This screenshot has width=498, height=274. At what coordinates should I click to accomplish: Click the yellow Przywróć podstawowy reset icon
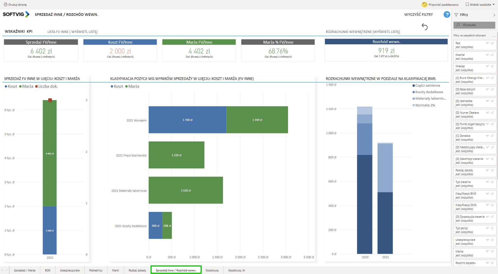[424, 4]
